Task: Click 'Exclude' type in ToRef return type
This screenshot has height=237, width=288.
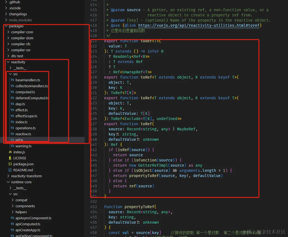Action: [132, 119]
